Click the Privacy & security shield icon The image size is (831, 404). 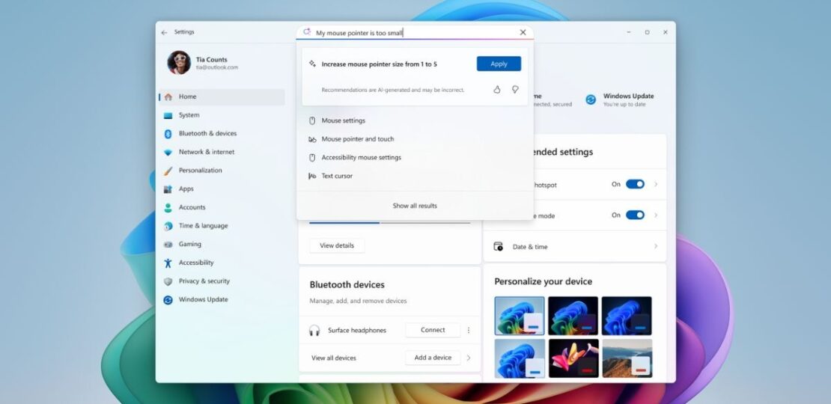pos(168,282)
